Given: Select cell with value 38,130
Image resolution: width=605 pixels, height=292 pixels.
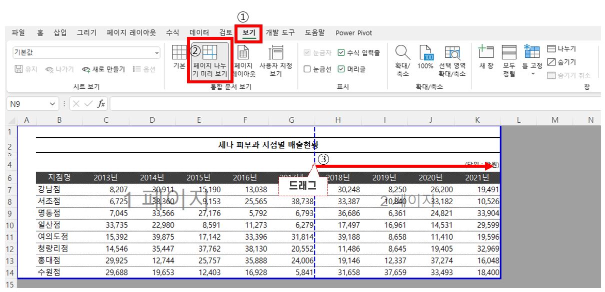Looking at the screenshot, I should [245, 249].
